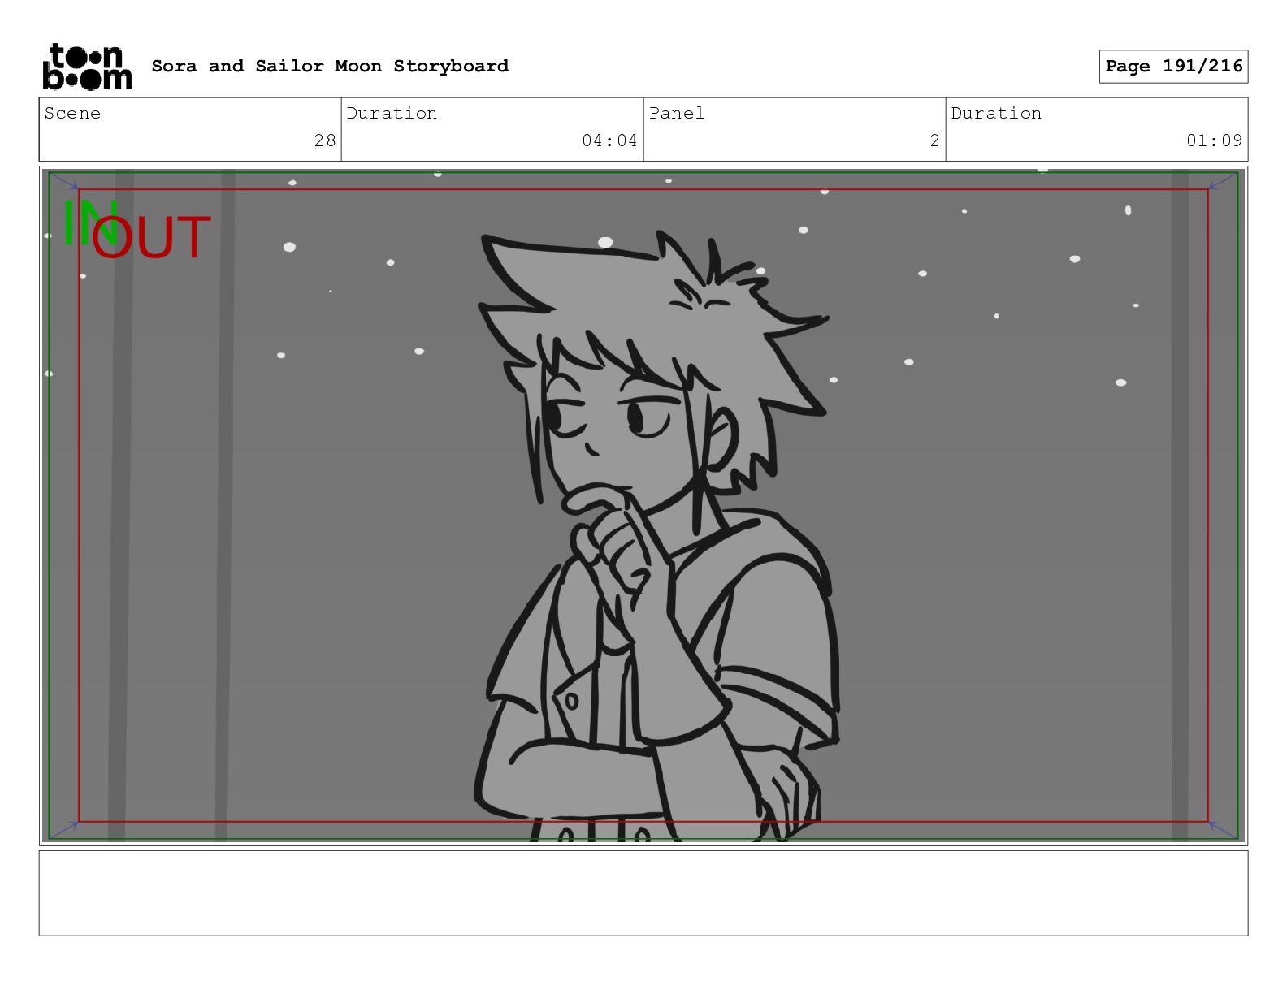Image resolution: width=1287 pixels, height=994 pixels.
Task: Select the title 'Sora and Sailor Moon Storyboard'
Action: click(330, 66)
